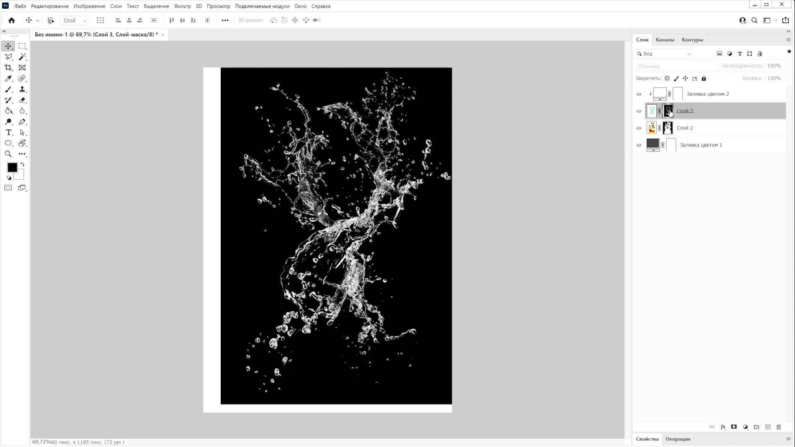Select the Clone Stamp tool
The height and width of the screenshot is (447, 795).
22,89
